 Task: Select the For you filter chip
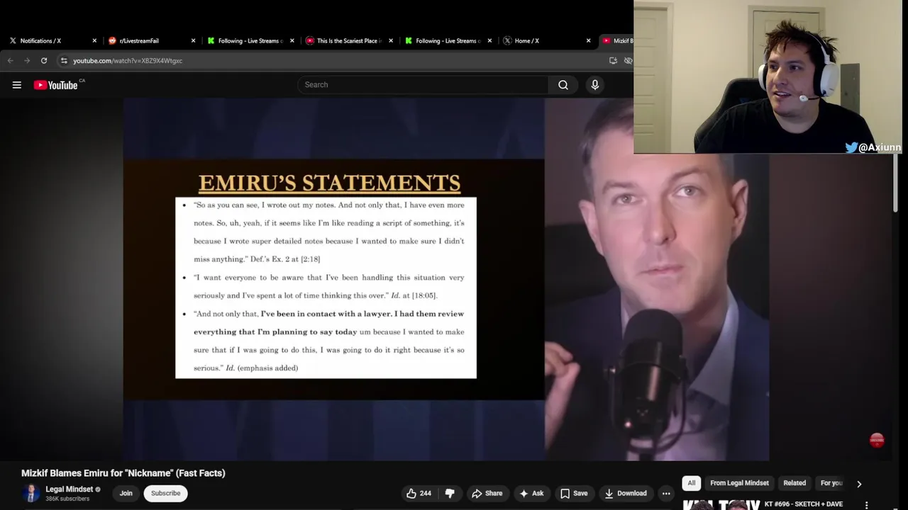831,483
